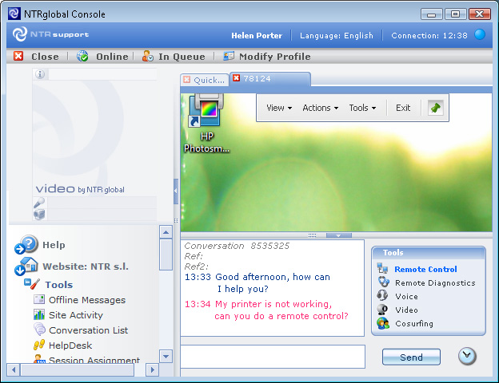This screenshot has height=383, width=499.
Task: Click the pin icon in remote toolbar
Action: 435,108
